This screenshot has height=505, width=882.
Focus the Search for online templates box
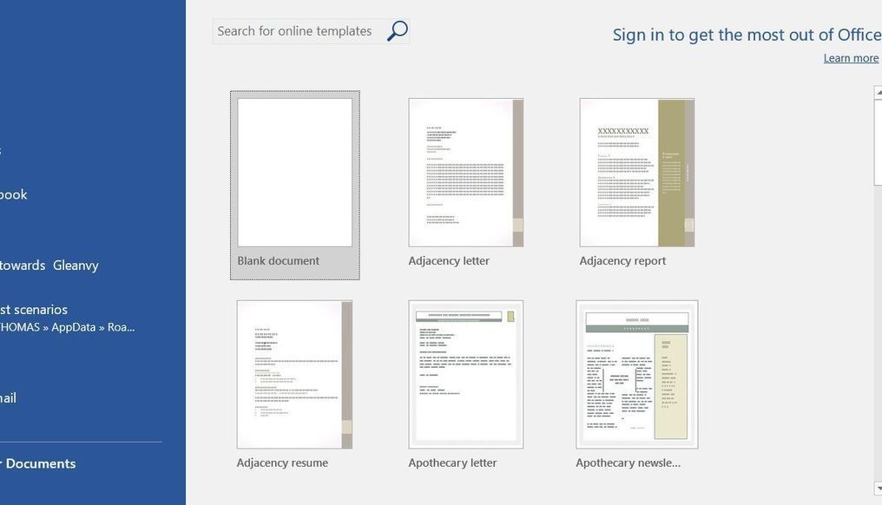coord(295,31)
